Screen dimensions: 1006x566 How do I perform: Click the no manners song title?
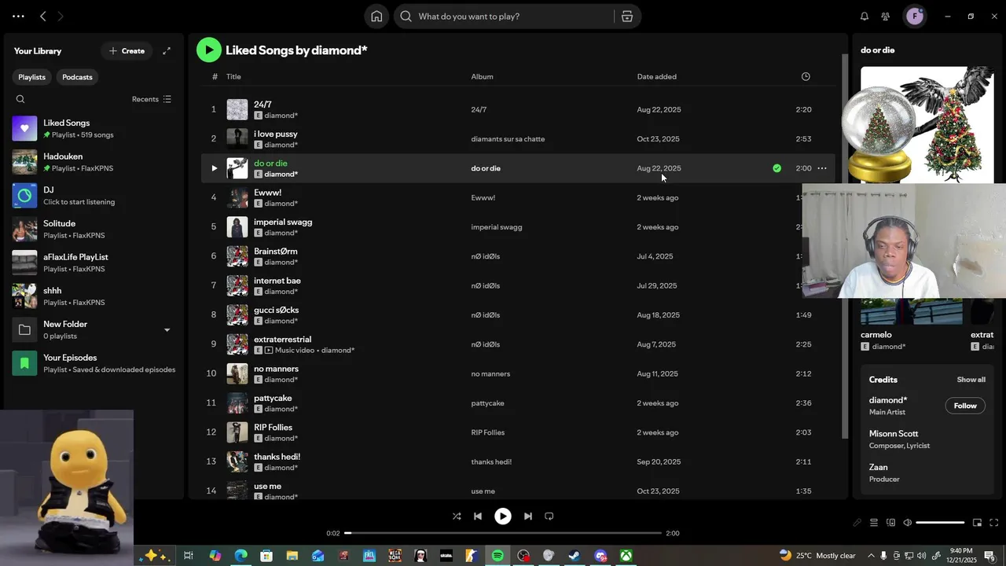click(x=276, y=369)
